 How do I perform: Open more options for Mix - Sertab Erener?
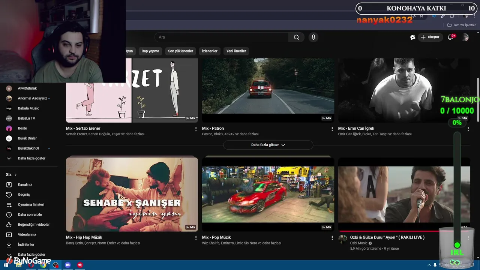pyautogui.click(x=196, y=129)
